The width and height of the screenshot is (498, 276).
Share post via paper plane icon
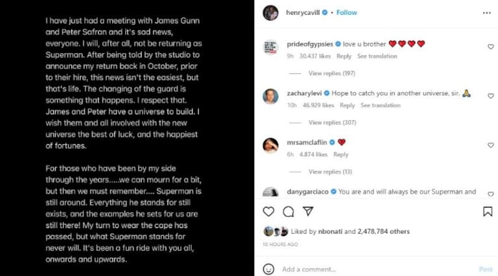(x=308, y=212)
